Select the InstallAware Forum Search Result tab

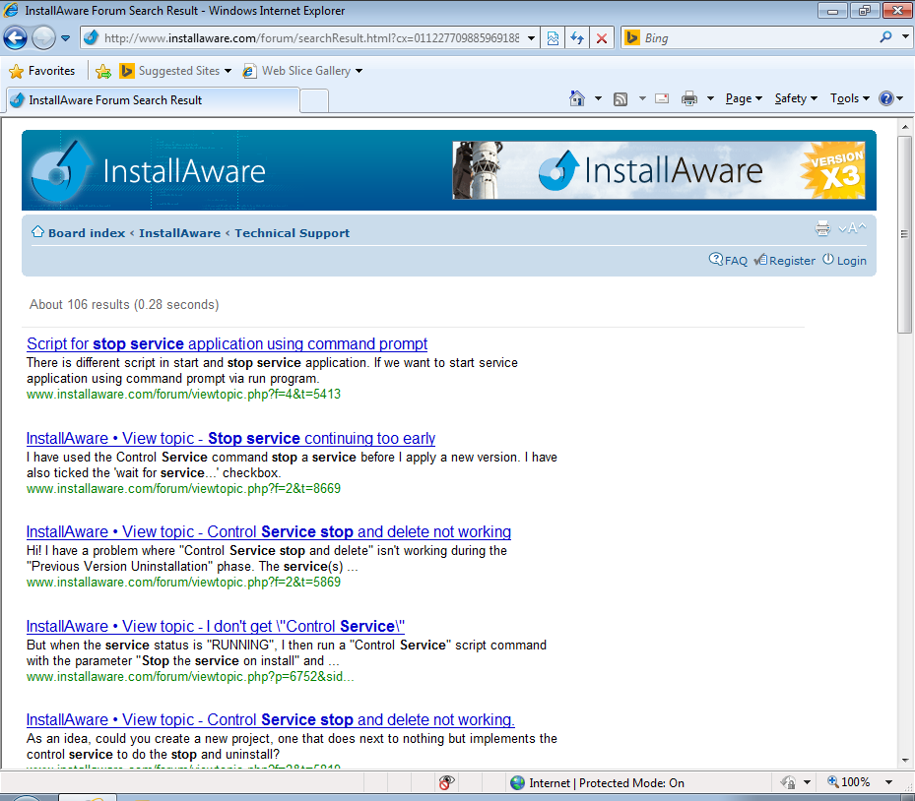(153, 100)
